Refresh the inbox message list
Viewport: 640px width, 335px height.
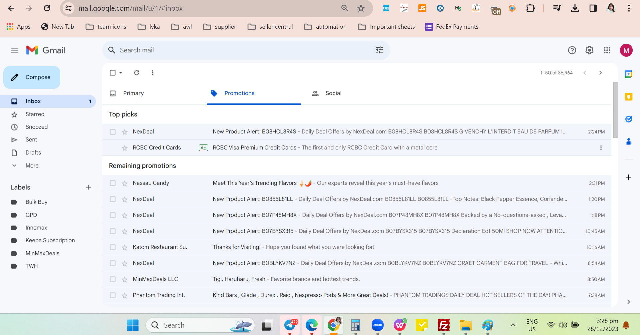point(137,73)
